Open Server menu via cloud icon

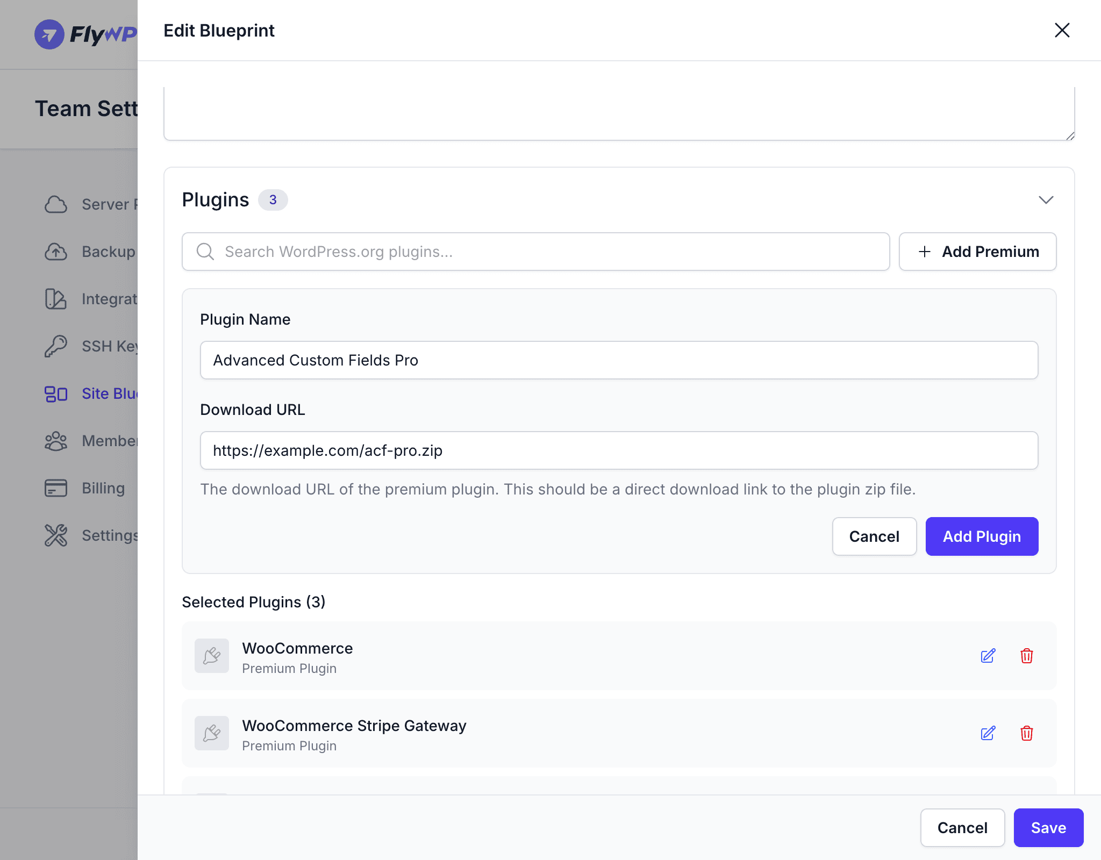[x=56, y=204]
